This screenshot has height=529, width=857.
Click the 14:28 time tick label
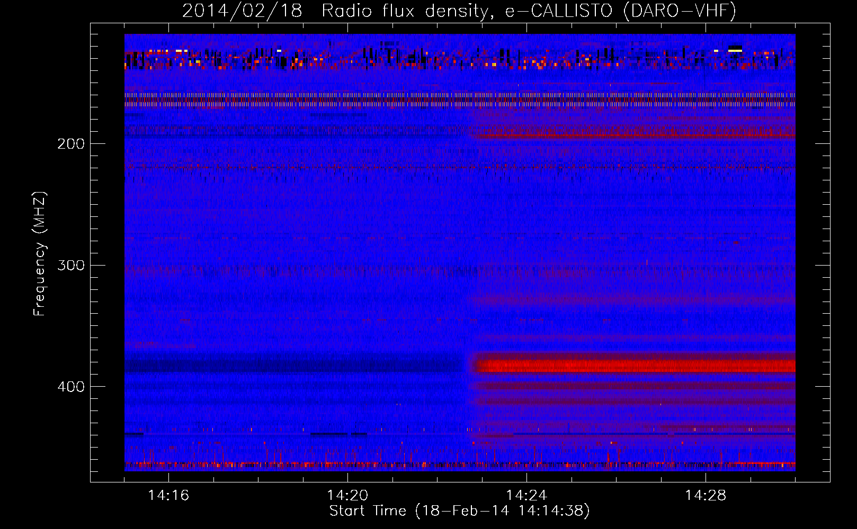(706, 495)
